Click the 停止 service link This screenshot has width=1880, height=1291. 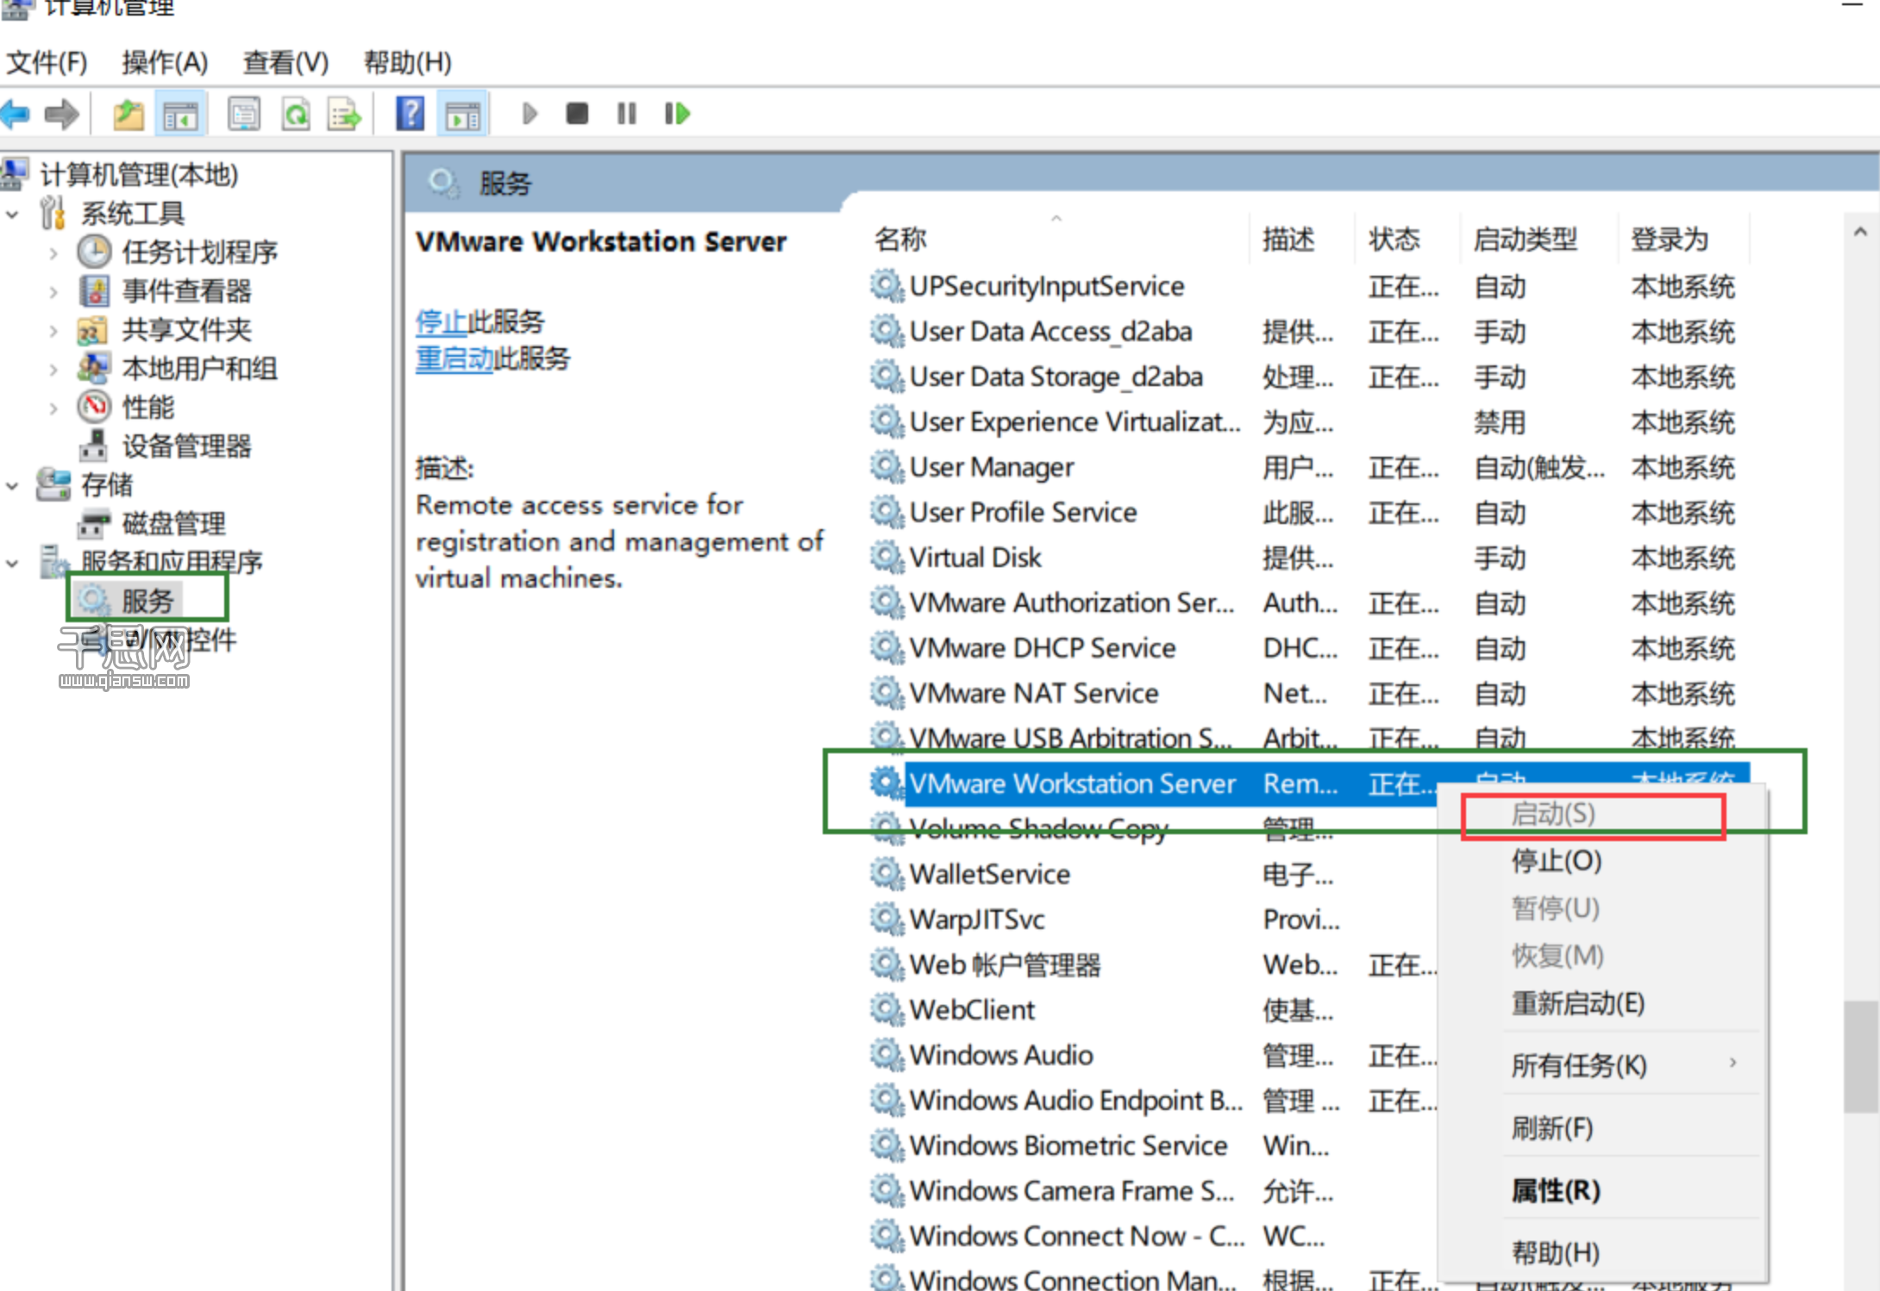tap(442, 322)
